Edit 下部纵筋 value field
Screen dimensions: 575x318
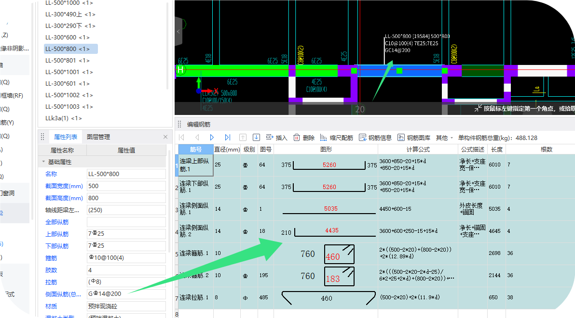click(126, 246)
